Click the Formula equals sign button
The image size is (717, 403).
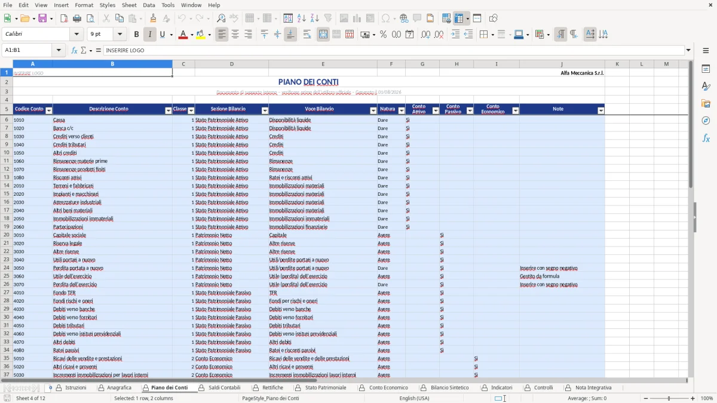pyautogui.click(x=99, y=50)
